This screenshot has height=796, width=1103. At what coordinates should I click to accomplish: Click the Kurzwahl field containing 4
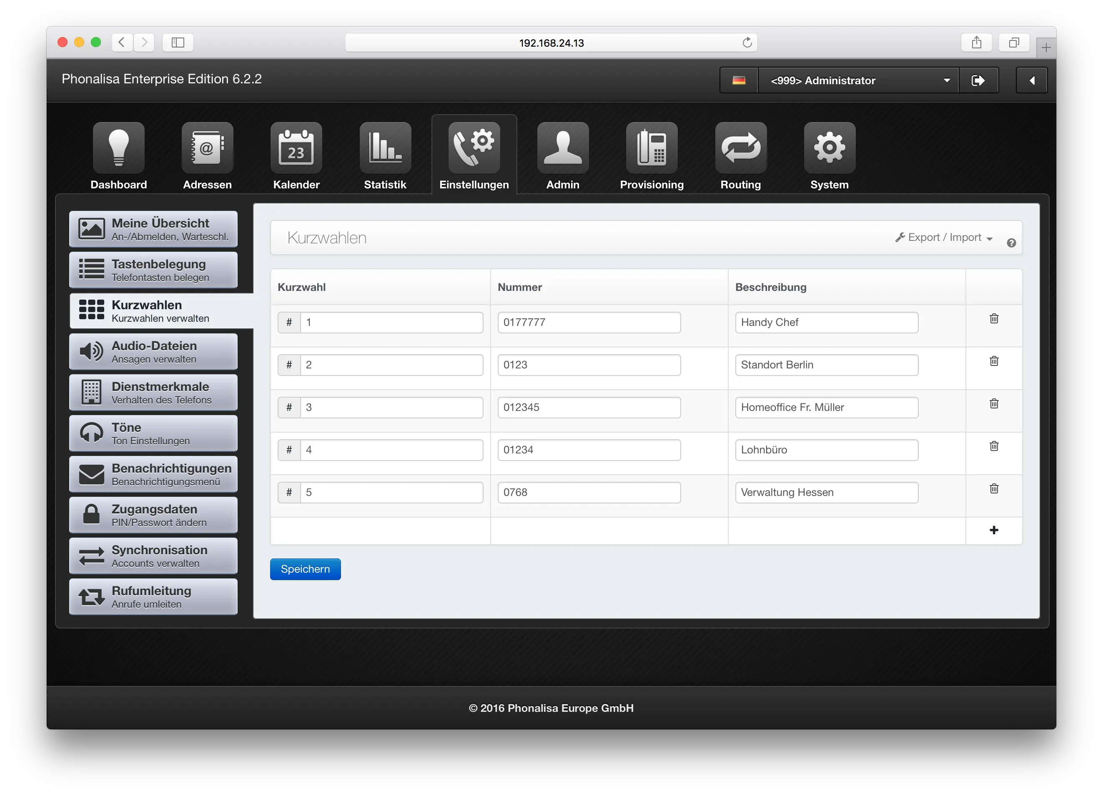[391, 450]
